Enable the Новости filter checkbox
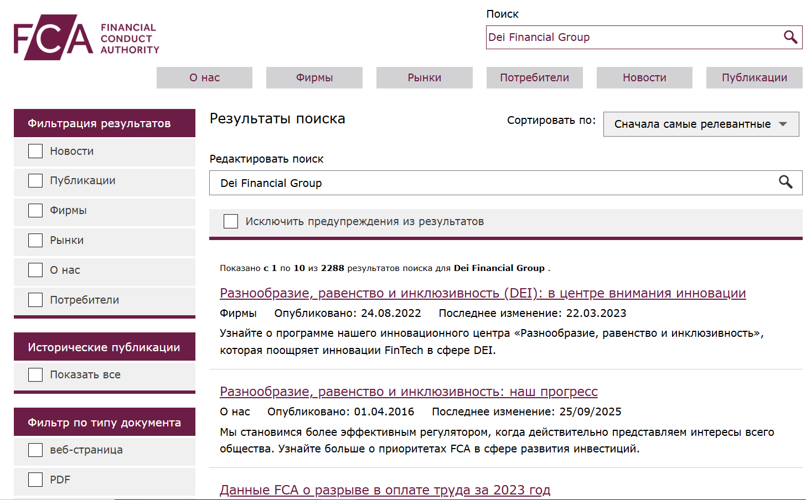The height and width of the screenshot is (500, 806). (35, 150)
